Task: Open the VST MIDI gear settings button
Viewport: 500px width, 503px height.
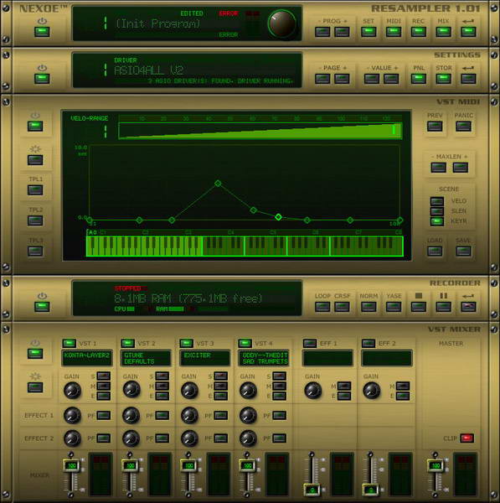Action: 35,160
